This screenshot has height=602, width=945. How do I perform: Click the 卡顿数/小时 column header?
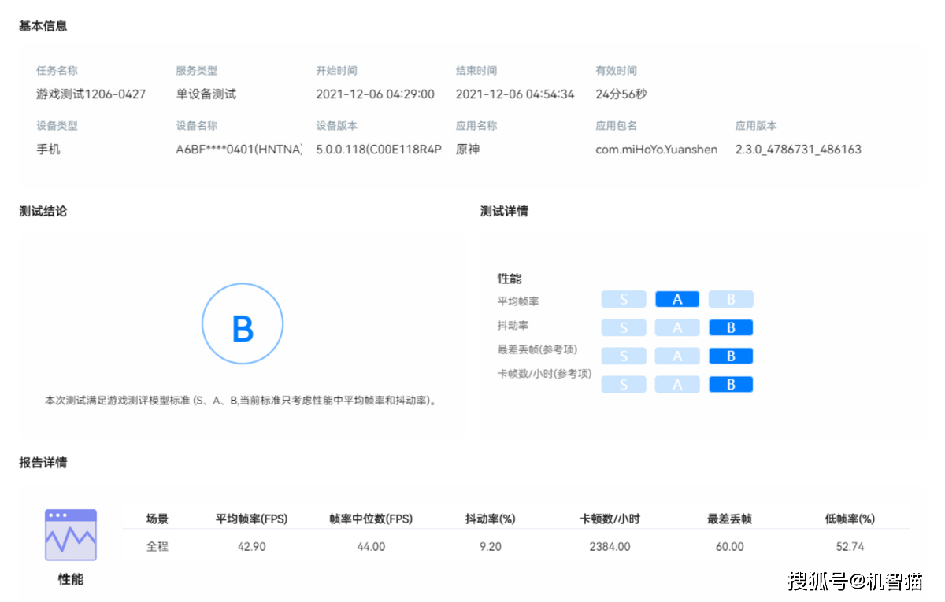(x=610, y=519)
